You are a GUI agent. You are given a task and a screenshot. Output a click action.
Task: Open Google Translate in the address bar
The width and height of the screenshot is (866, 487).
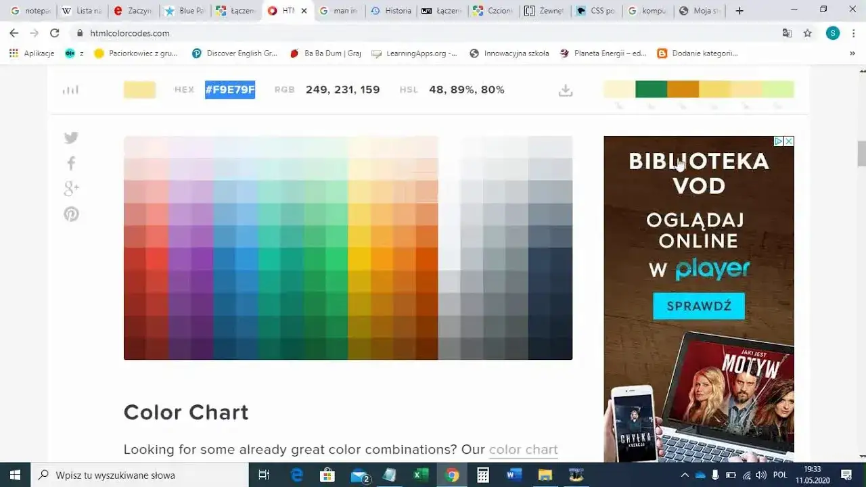tap(787, 32)
